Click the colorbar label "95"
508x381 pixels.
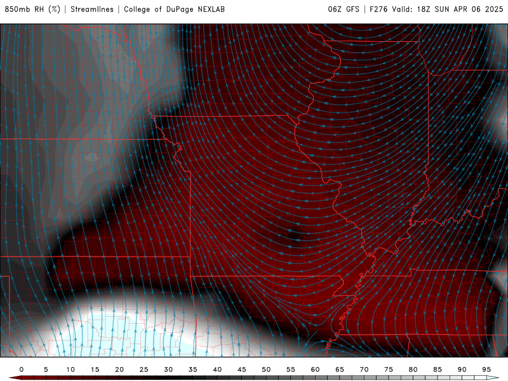coord(486,370)
